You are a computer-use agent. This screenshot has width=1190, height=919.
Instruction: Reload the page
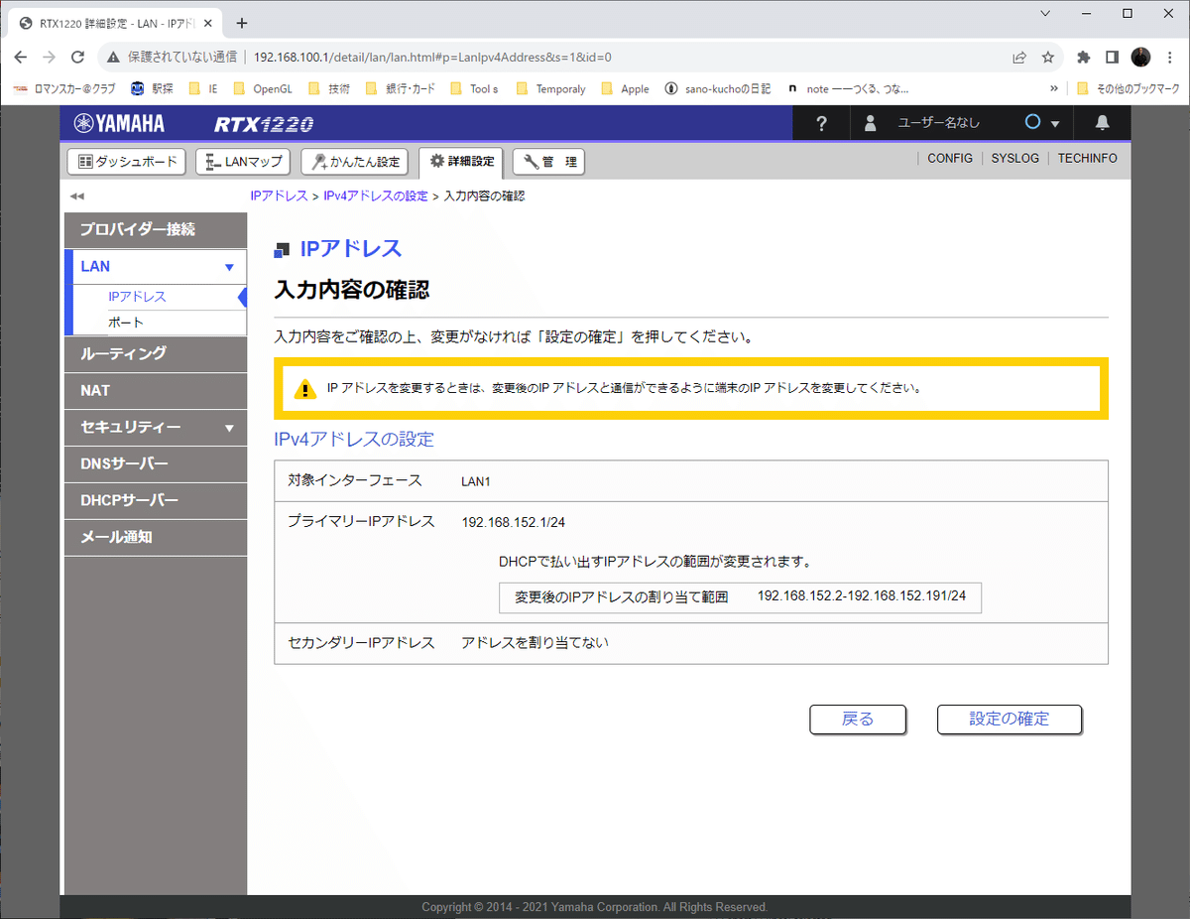click(78, 57)
